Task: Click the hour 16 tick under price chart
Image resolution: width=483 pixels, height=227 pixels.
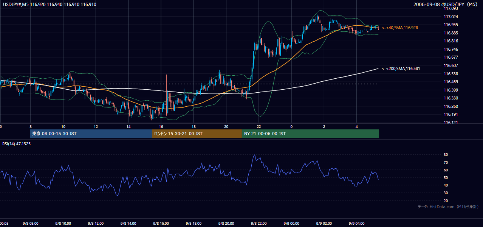Action: (x=161, y=126)
